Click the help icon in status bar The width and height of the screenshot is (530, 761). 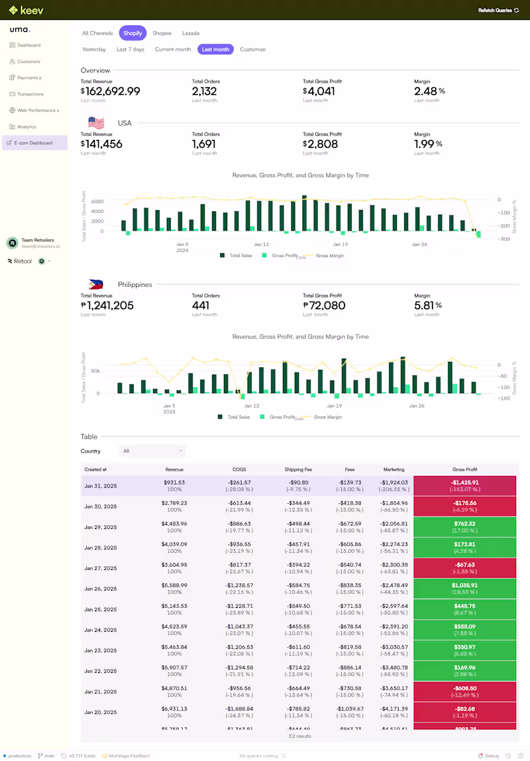(521, 756)
